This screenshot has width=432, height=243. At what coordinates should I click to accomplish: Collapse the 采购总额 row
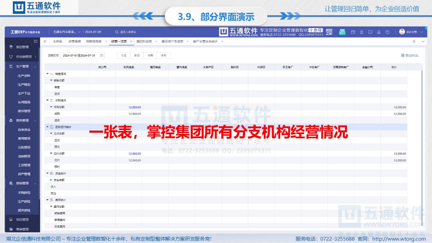(x=51, y=107)
